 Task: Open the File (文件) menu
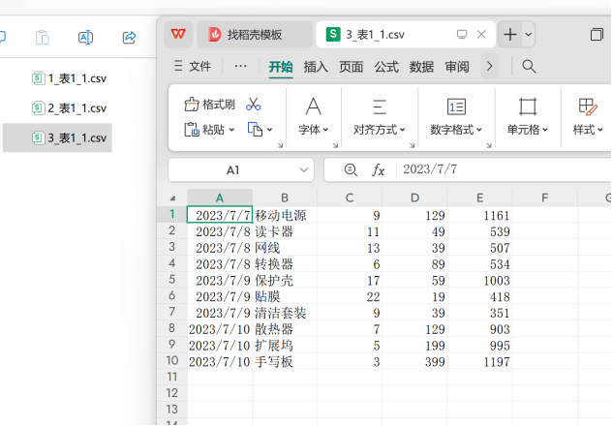192,67
